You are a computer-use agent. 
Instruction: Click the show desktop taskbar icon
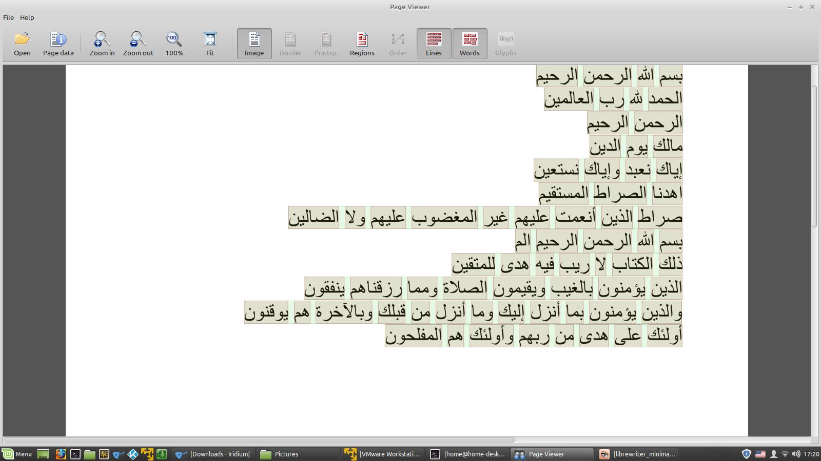[x=43, y=454]
